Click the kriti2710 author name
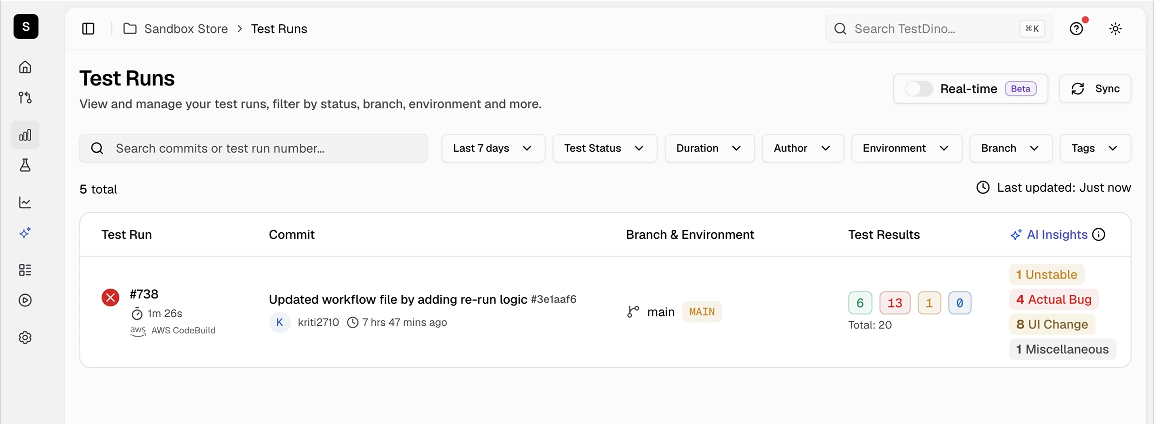Screen dimensions: 1154x424 (318, 322)
